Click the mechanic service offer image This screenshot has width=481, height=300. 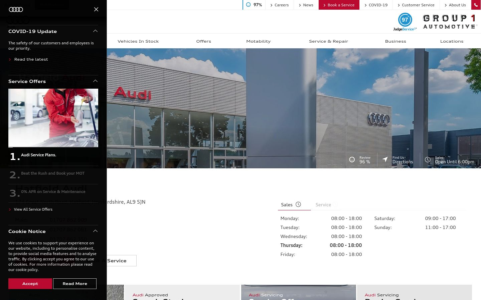[53, 118]
